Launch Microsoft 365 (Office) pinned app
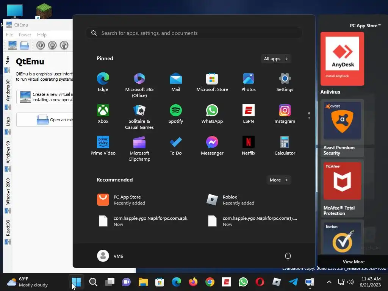 point(139,85)
